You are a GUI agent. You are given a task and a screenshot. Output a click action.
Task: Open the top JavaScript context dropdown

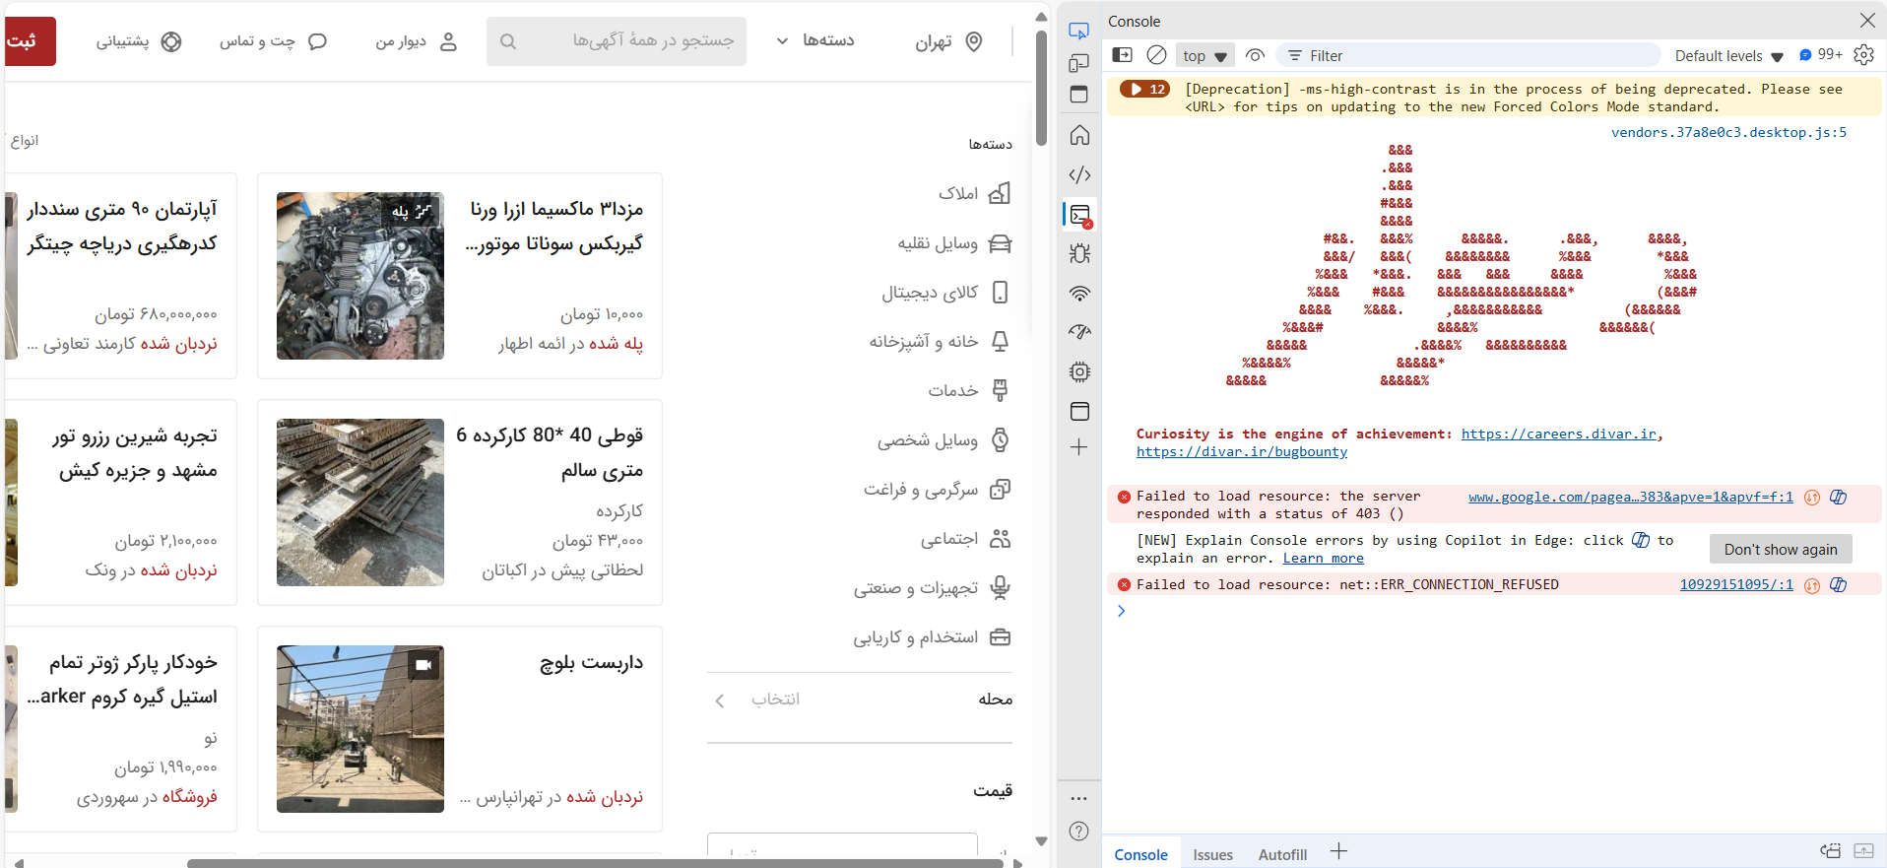point(1204,56)
